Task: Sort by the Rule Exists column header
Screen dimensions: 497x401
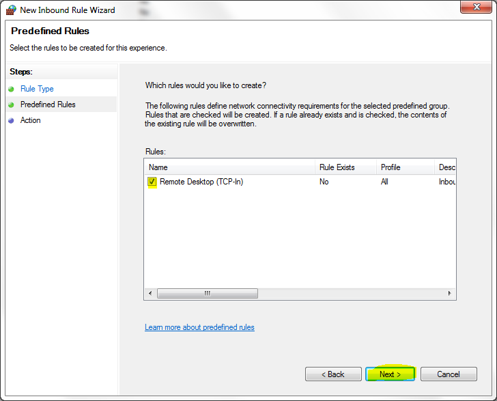Action: [x=346, y=167]
